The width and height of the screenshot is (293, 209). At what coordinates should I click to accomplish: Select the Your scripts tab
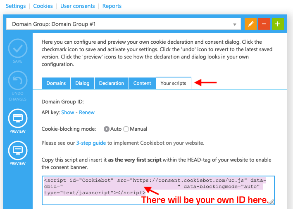pyautogui.click(x=173, y=83)
